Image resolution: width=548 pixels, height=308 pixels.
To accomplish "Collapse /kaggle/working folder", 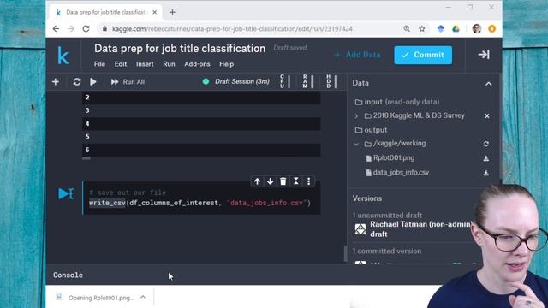I will [356, 144].
